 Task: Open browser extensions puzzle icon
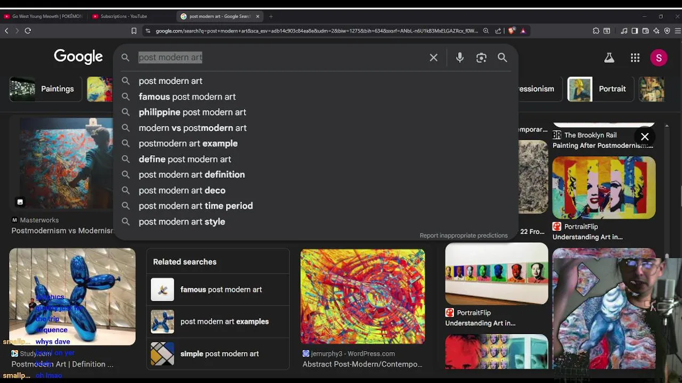(596, 31)
